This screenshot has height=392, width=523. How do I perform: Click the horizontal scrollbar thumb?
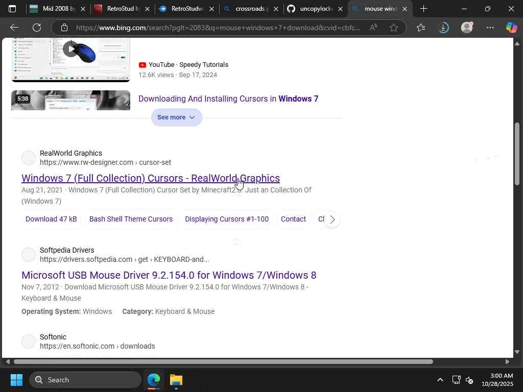click(x=223, y=362)
